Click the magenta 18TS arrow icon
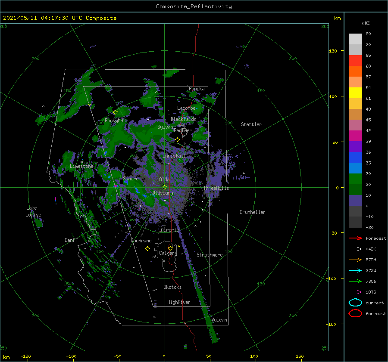388x362 pixels. point(355,292)
